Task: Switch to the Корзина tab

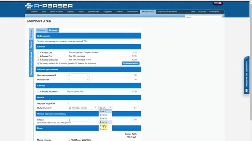Action: [x=41, y=30]
